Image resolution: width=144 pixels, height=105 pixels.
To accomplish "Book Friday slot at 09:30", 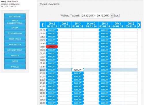I will [105, 60].
